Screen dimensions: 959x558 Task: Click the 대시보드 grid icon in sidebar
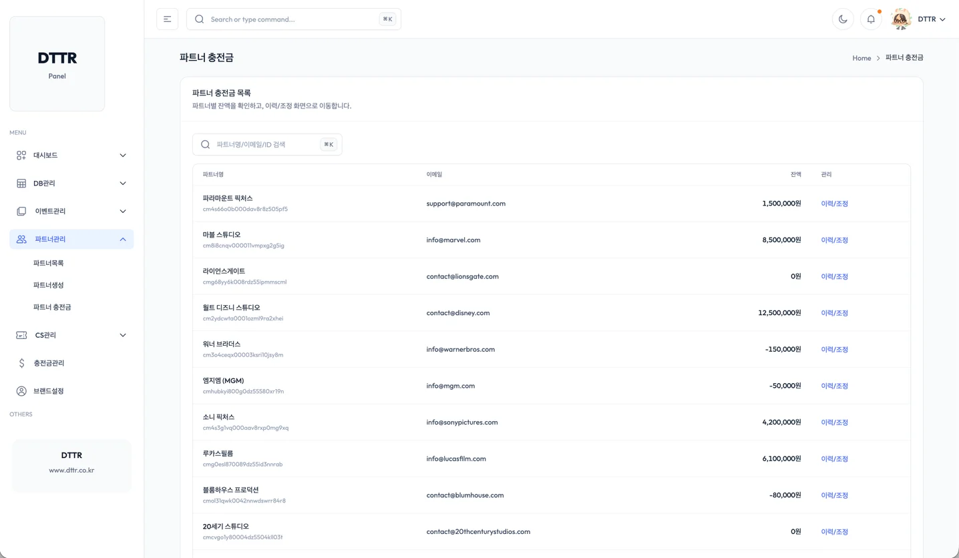pos(21,156)
